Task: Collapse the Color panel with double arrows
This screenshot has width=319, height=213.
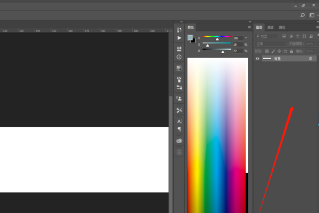Action: tap(250, 22)
